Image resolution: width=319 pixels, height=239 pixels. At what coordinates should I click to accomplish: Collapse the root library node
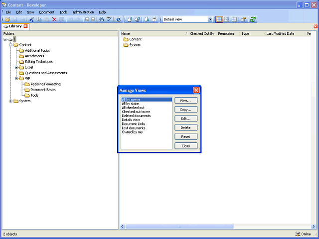coord(5,39)
